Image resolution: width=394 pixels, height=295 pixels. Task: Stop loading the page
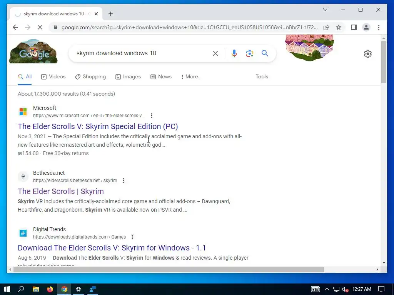[x=40, y=27]
